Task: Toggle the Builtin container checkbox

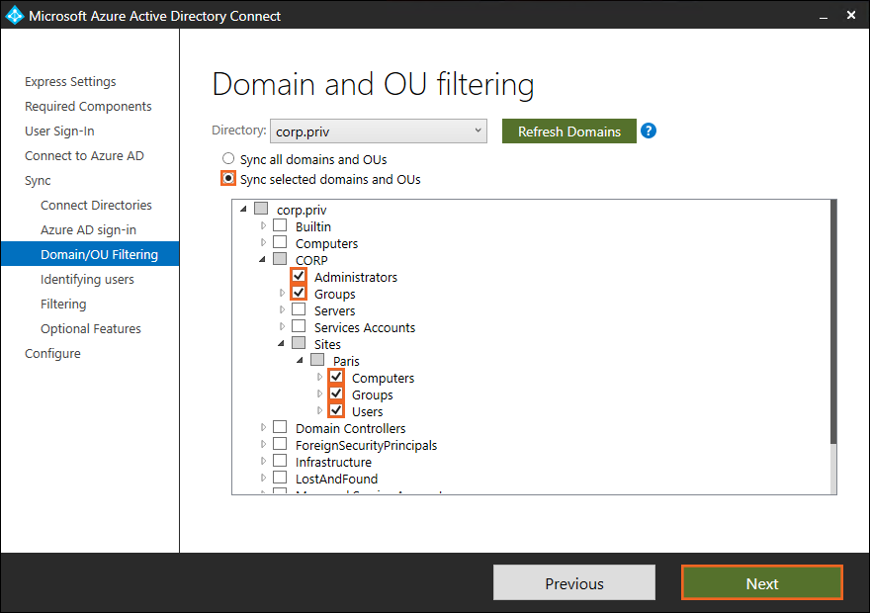Action: coord(280,226)
